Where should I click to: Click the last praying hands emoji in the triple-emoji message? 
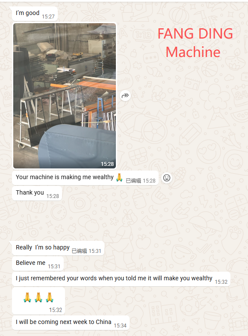tap(50, 297)
